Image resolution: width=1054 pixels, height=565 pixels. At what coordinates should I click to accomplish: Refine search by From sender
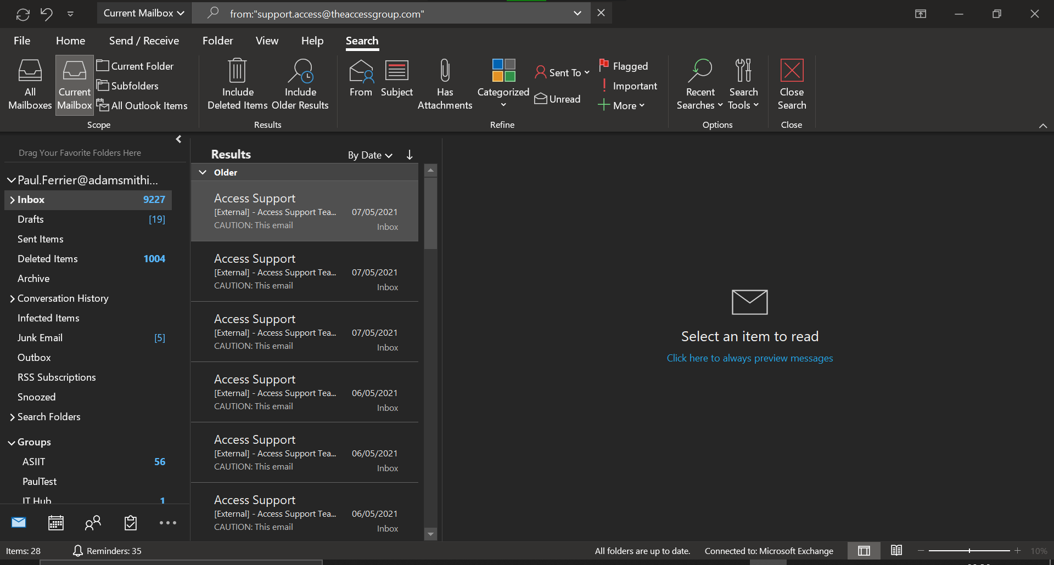point(361,80)
